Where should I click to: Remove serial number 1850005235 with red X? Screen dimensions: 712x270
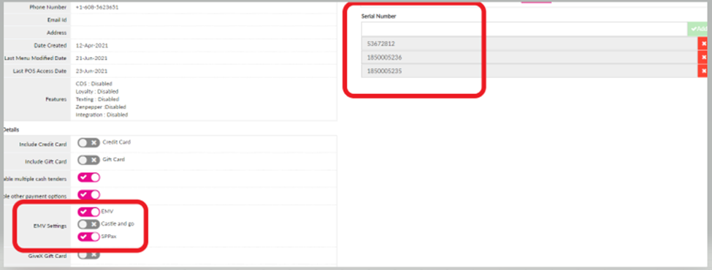tap(703, 72)
